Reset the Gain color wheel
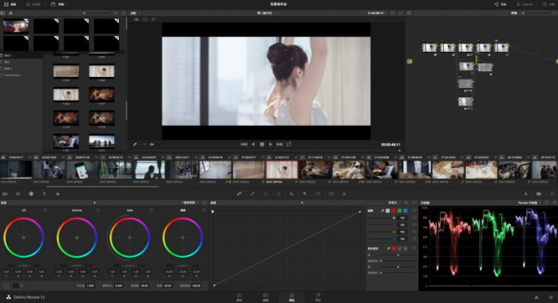558x303 pixels. tap(151, 210)
